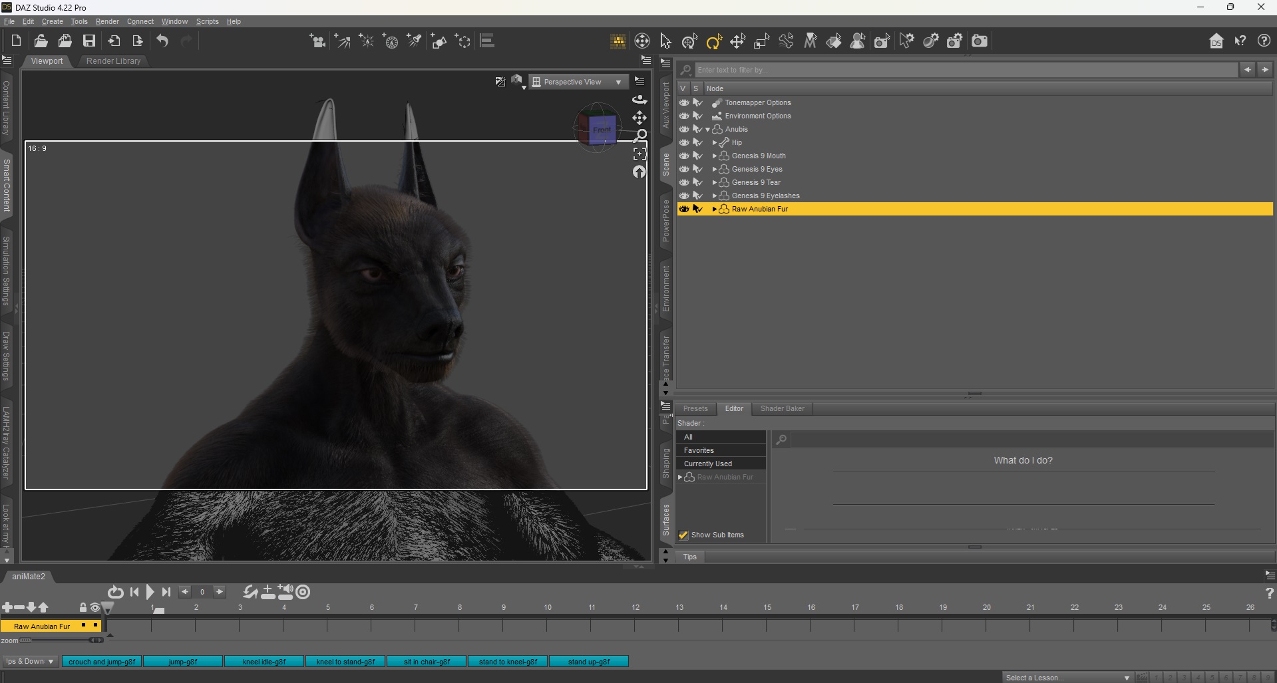This screenshot has width=1277, height=683.
Task: Create a new scene with the New icon
Action: coord(16,41)
